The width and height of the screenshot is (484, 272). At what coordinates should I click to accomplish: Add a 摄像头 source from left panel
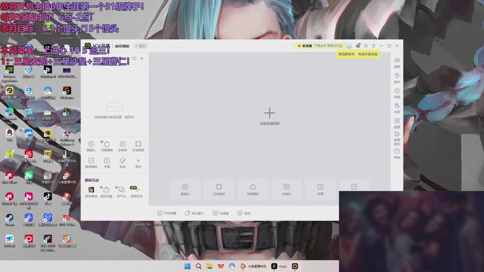point(91,146)
